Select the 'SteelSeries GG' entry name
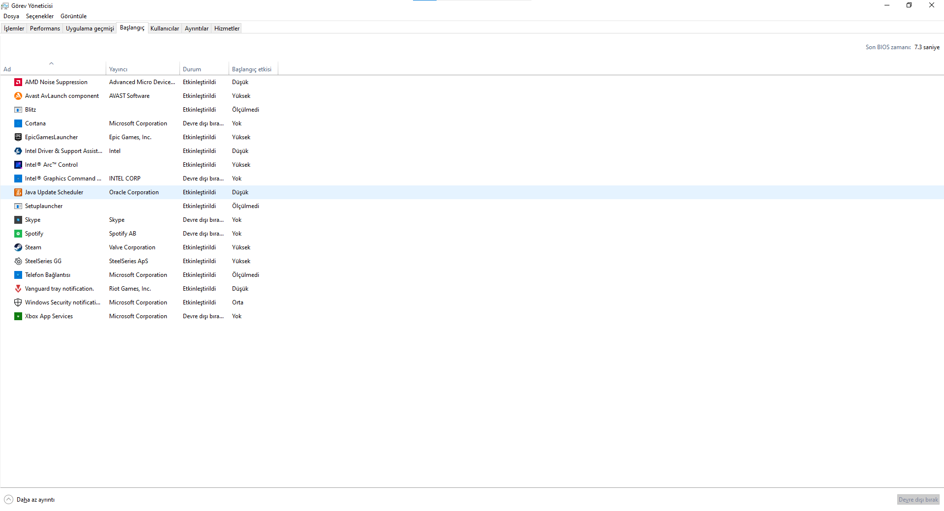Image resolution: width=944 pixels, height=511 pixels. coord(43,261)
